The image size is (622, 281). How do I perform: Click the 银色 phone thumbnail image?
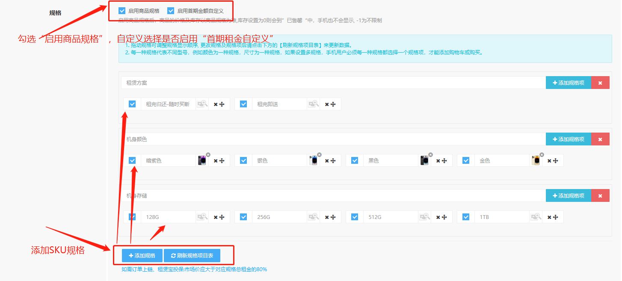313,160
